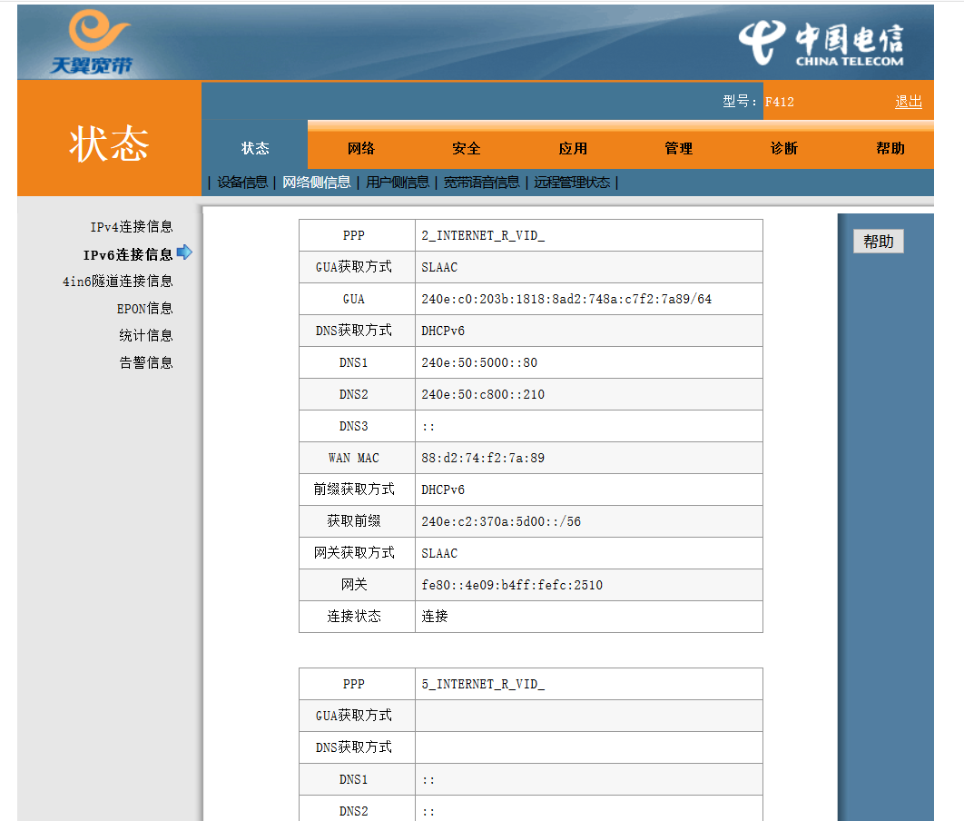Open the 状态 tab
The width and height of the screenshot is (964, 821).
point(255,148)
